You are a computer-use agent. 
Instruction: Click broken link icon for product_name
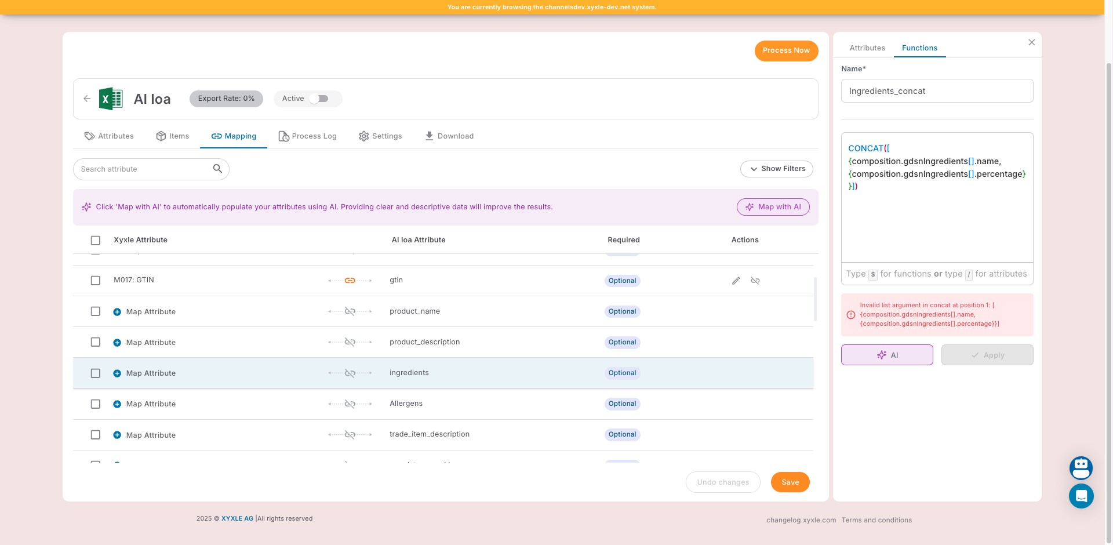pos(350,311)
